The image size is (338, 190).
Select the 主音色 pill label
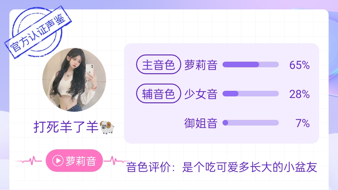coord(158,64)
